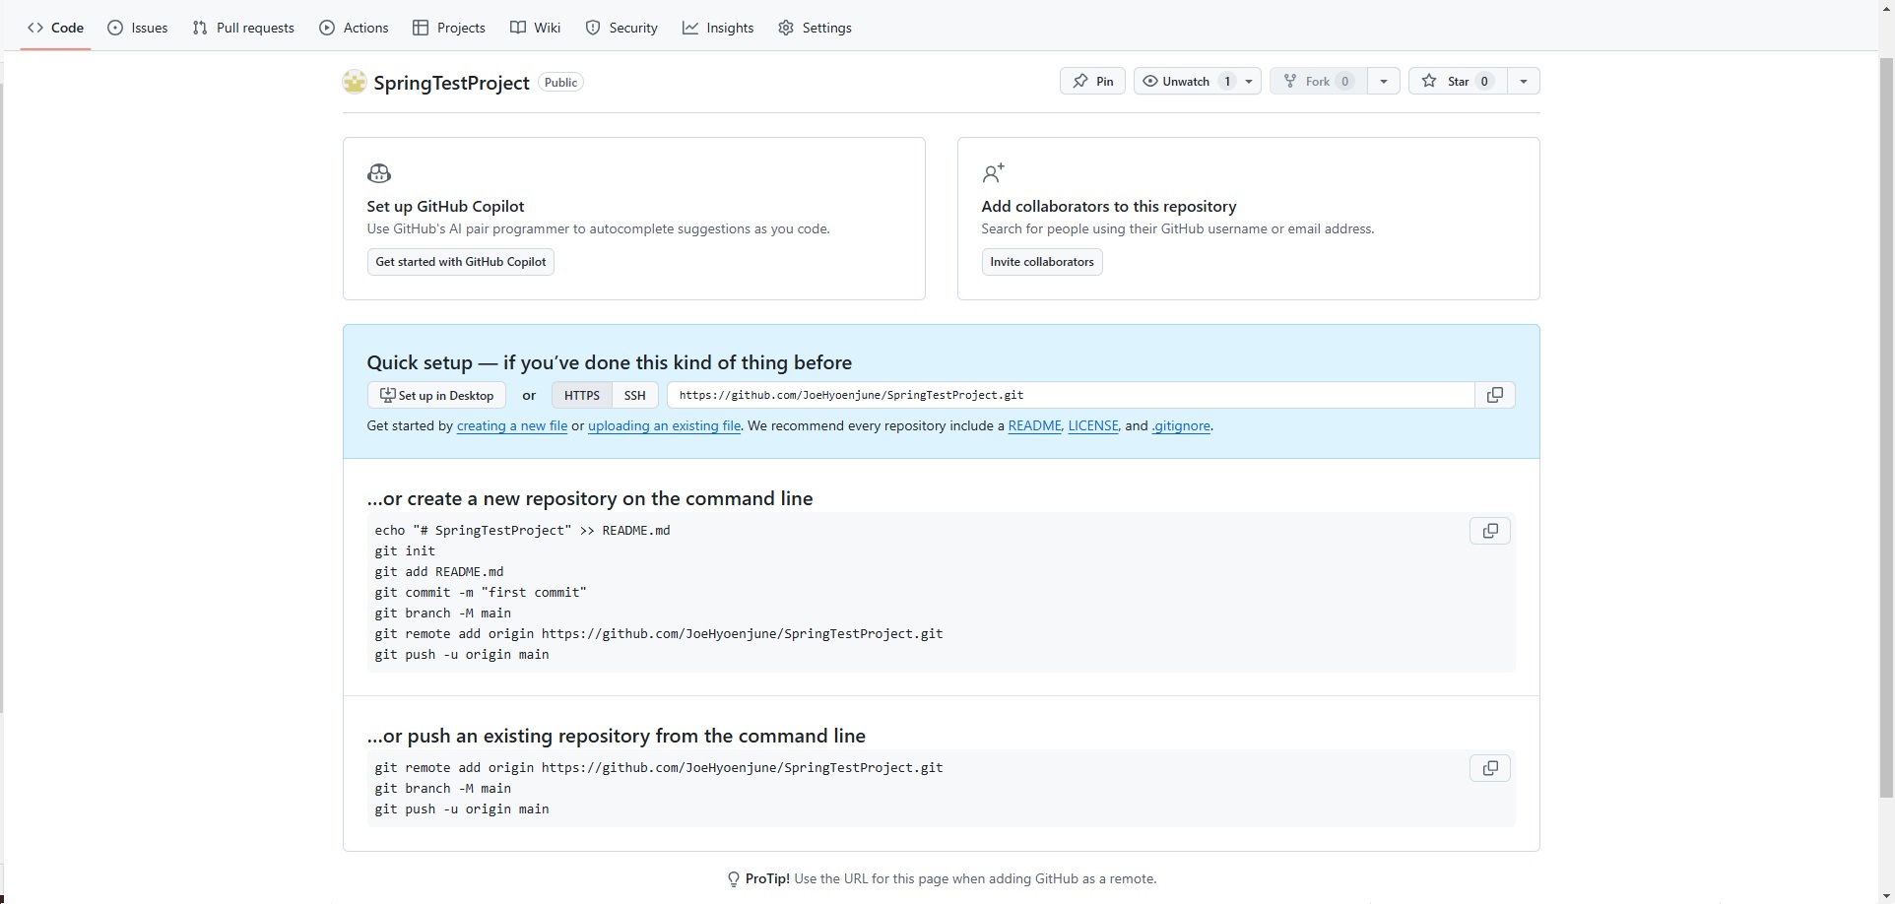Click the LICENSE link
This screenshot has width=1895, height=904.
[1093, 425]
